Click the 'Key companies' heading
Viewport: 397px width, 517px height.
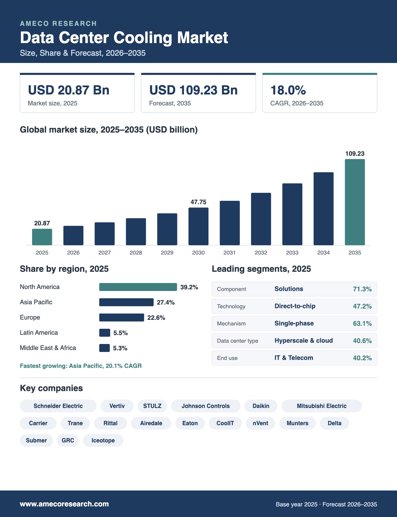click(51, 388)
